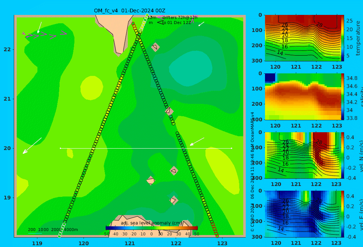Click the legend text 'to 01 Dec 12Z'
Screen dimensions: 363x247
coord(177,23)
